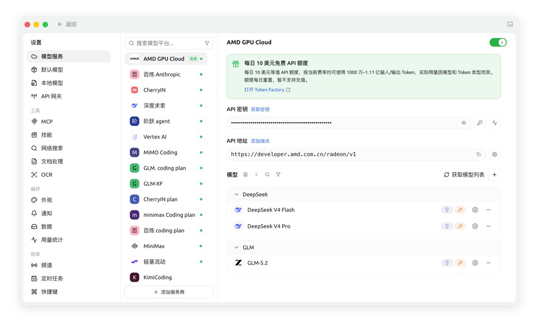This screenshot has width=539, height=329.
Task: Click the API 地址 URL field
Action: (x=356, y=154)
